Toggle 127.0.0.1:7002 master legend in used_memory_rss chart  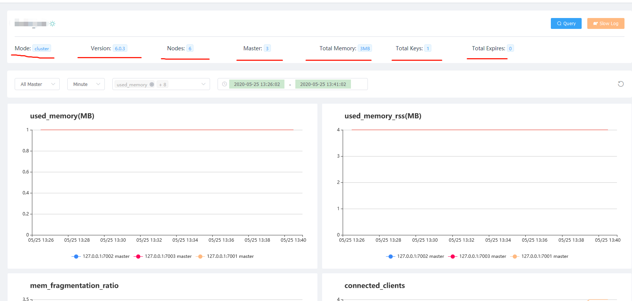[x=415, y=256]
